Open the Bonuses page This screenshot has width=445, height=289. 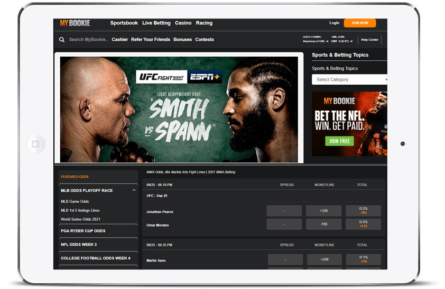(182, 40)
